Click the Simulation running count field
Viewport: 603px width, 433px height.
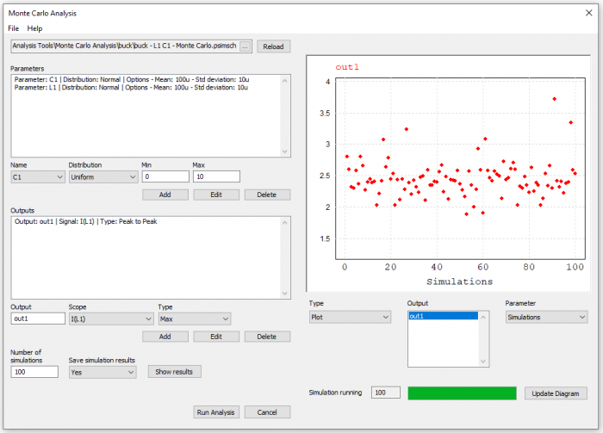(386, 393)
